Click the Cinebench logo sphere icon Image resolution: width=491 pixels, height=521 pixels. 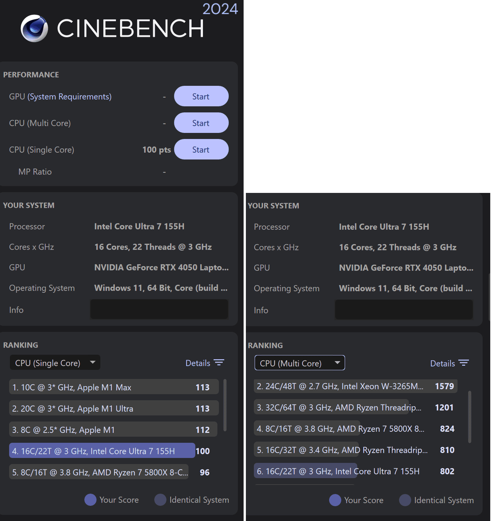coord(34,28)
